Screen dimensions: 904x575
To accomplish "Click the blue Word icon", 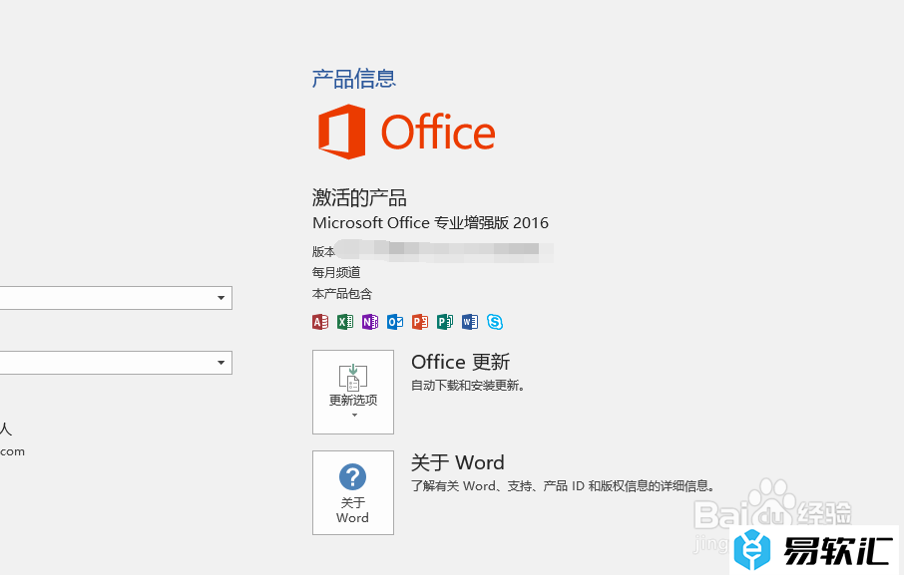I will point(470,322).
